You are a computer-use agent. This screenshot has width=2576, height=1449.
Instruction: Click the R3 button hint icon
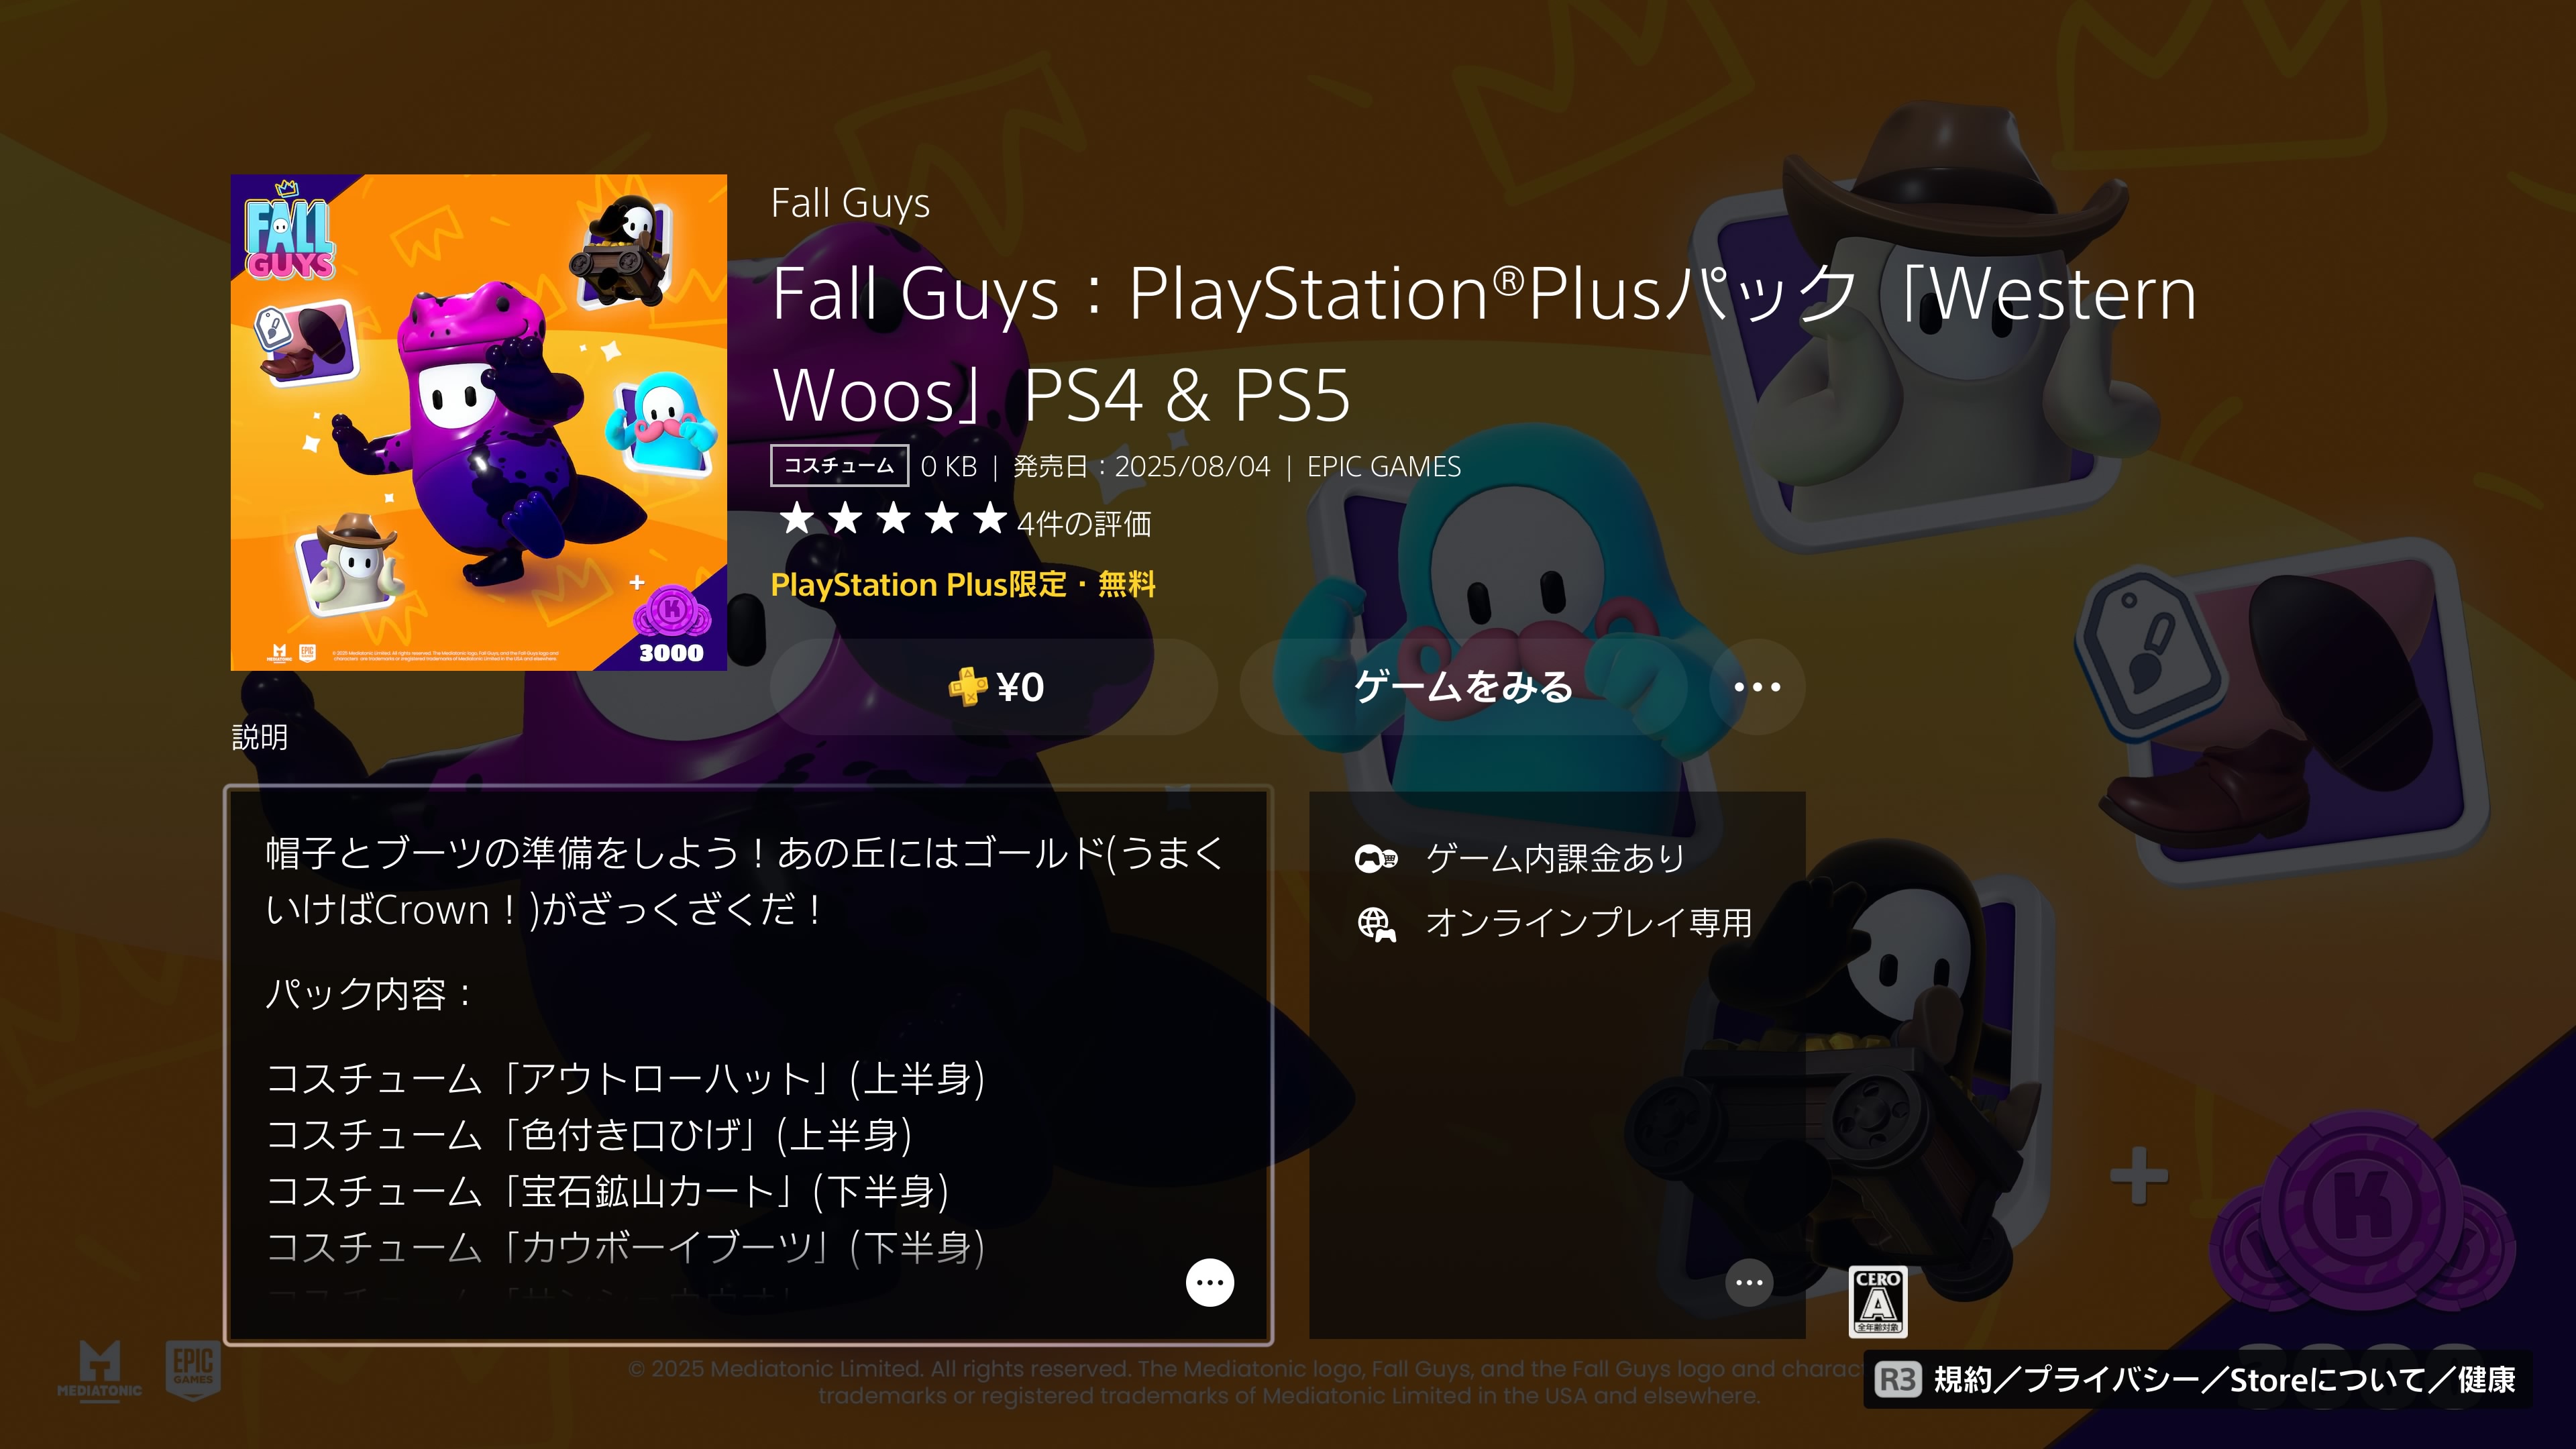(1897, 1380)
